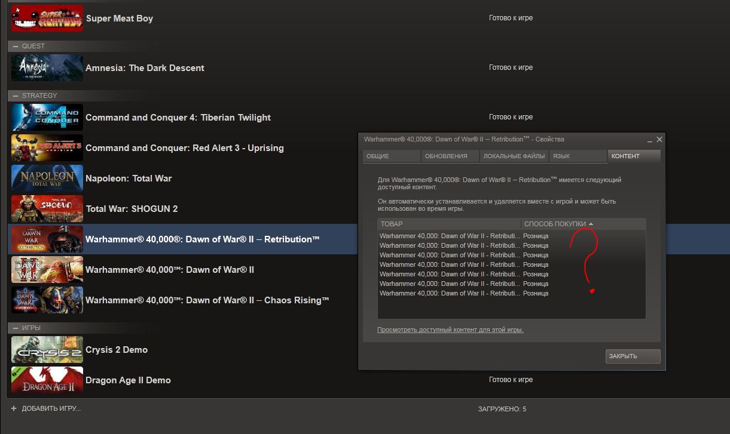This screenshot has height=434, width=730.
Task: Click ЗАГРУЖЕНО: 5 status text
Action: pos(502,410)
